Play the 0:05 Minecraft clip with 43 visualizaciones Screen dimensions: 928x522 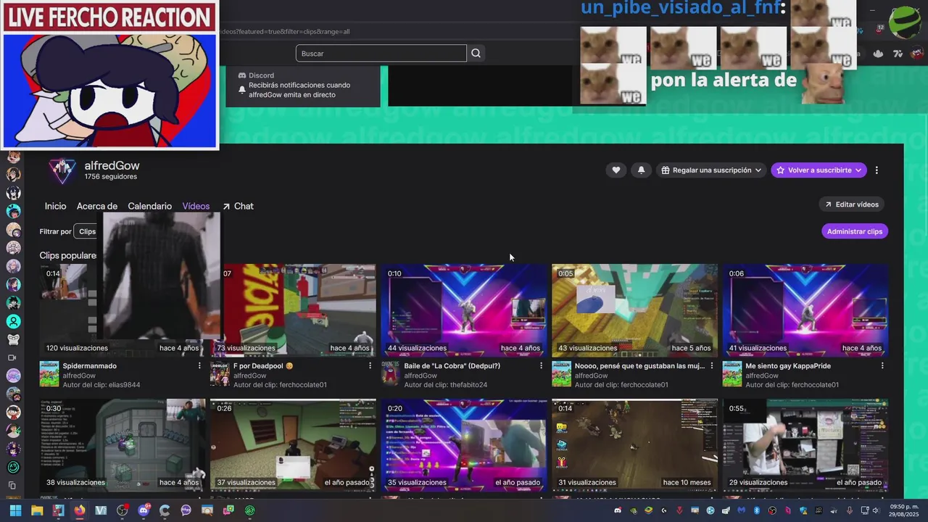coord(635,310)
